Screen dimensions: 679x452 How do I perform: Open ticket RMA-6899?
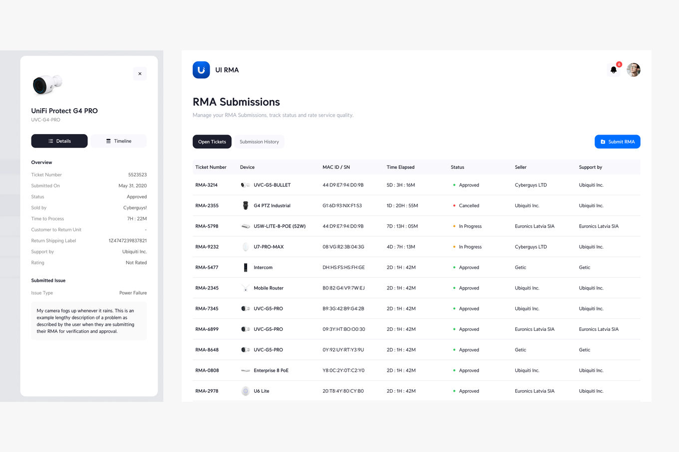click(207, 329)
